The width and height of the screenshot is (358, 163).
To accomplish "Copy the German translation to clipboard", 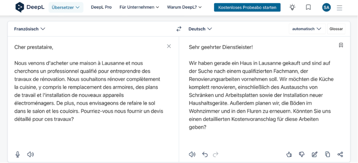I will click(x=328, y=154).
